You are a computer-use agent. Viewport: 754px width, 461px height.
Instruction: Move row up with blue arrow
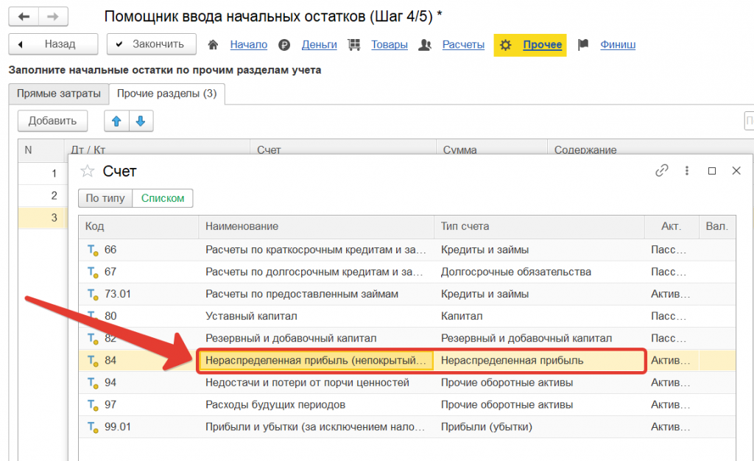point(116,121)
